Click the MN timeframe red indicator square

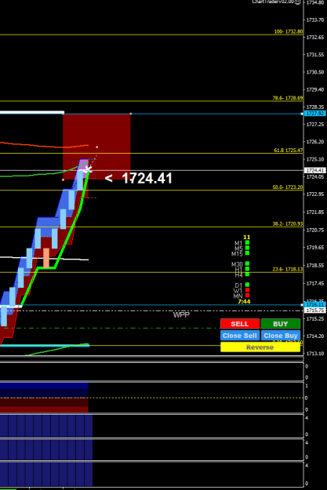pyautogui.click(x=247, y=296)
